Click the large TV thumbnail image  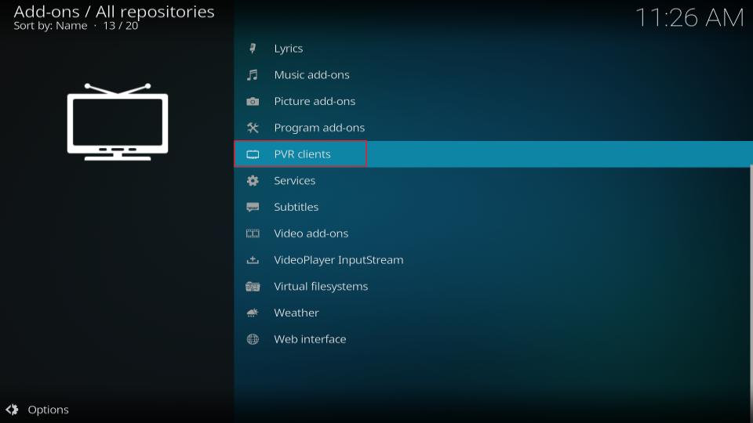point(118,122)
